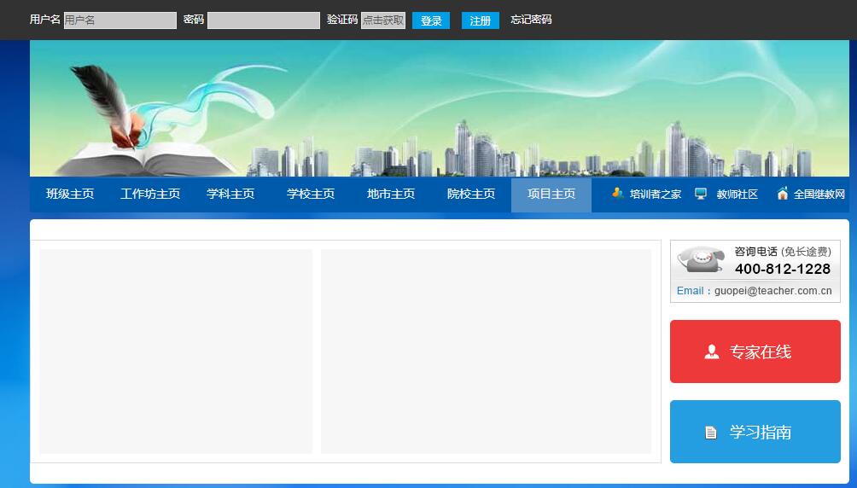Open the 忘记密码 link

tap(531, 20)
